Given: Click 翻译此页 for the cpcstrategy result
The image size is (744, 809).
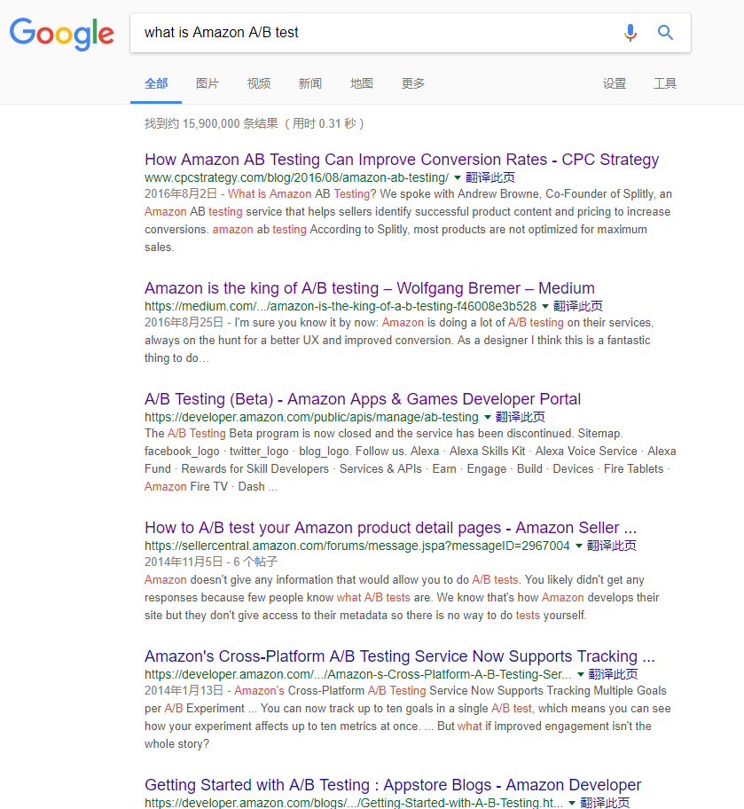Looking at the screenshot, I should point(490,177).
